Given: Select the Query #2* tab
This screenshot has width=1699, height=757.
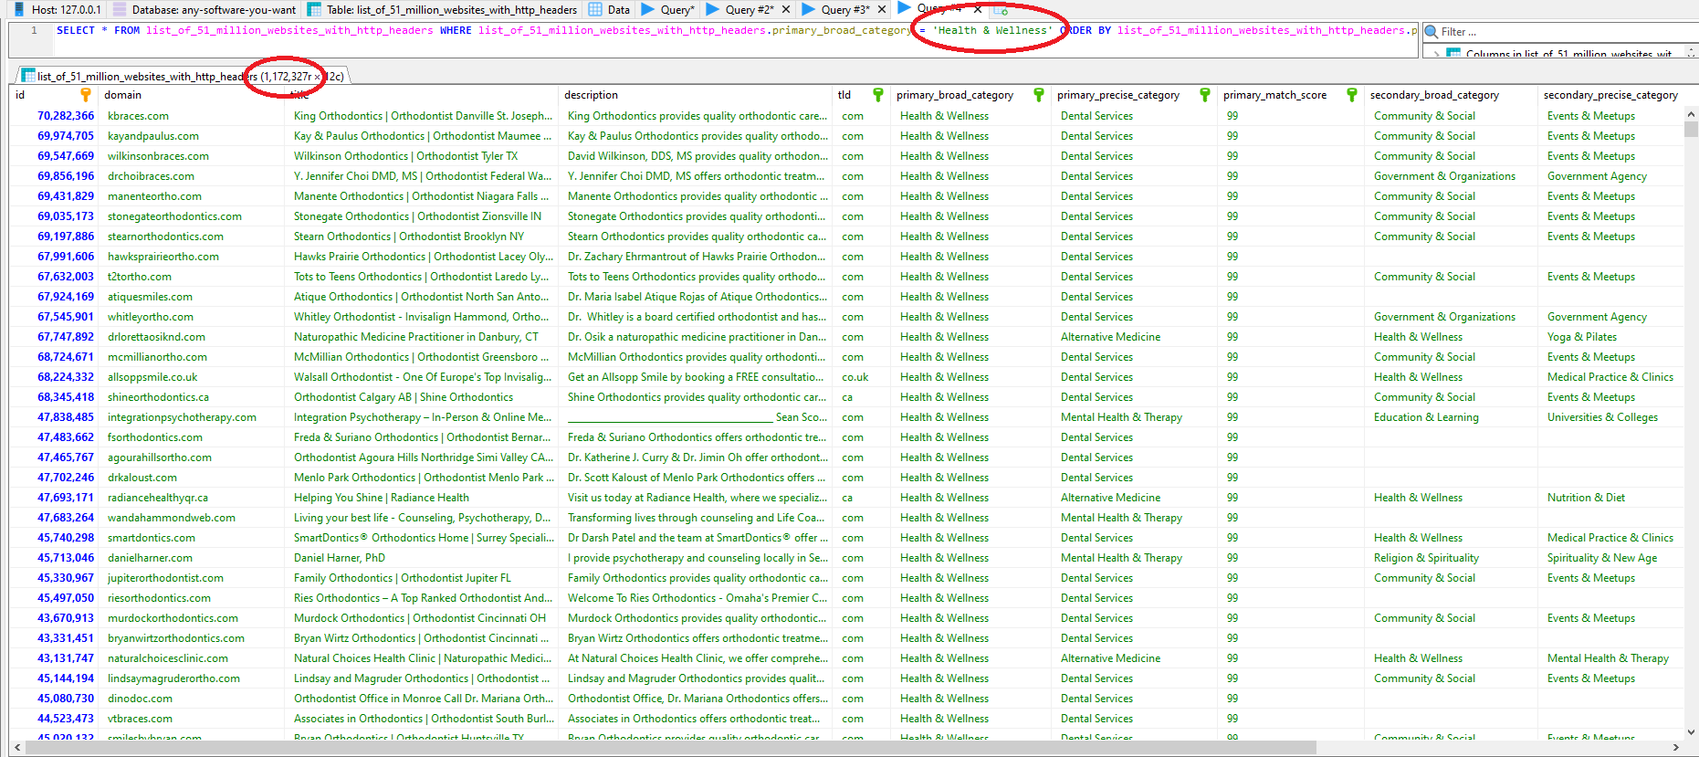Looking at the screenshot, I should point(740,9).
